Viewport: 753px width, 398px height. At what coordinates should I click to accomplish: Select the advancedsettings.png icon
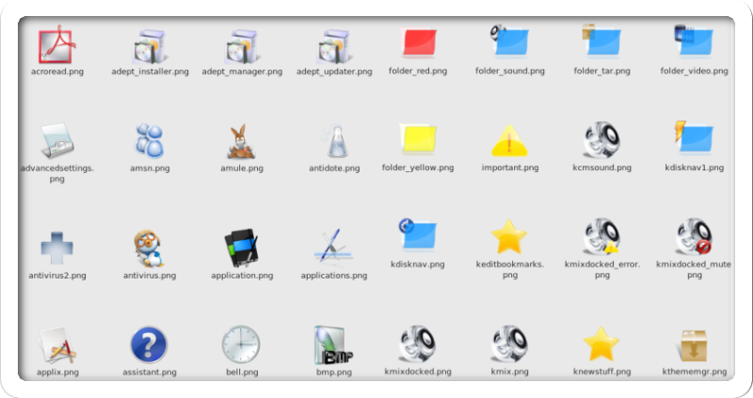[x=57, y=141]
